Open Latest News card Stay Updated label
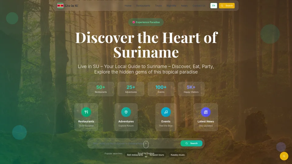Screen dimensions: 292x164 pyautogui.click(x=206, y=126)
